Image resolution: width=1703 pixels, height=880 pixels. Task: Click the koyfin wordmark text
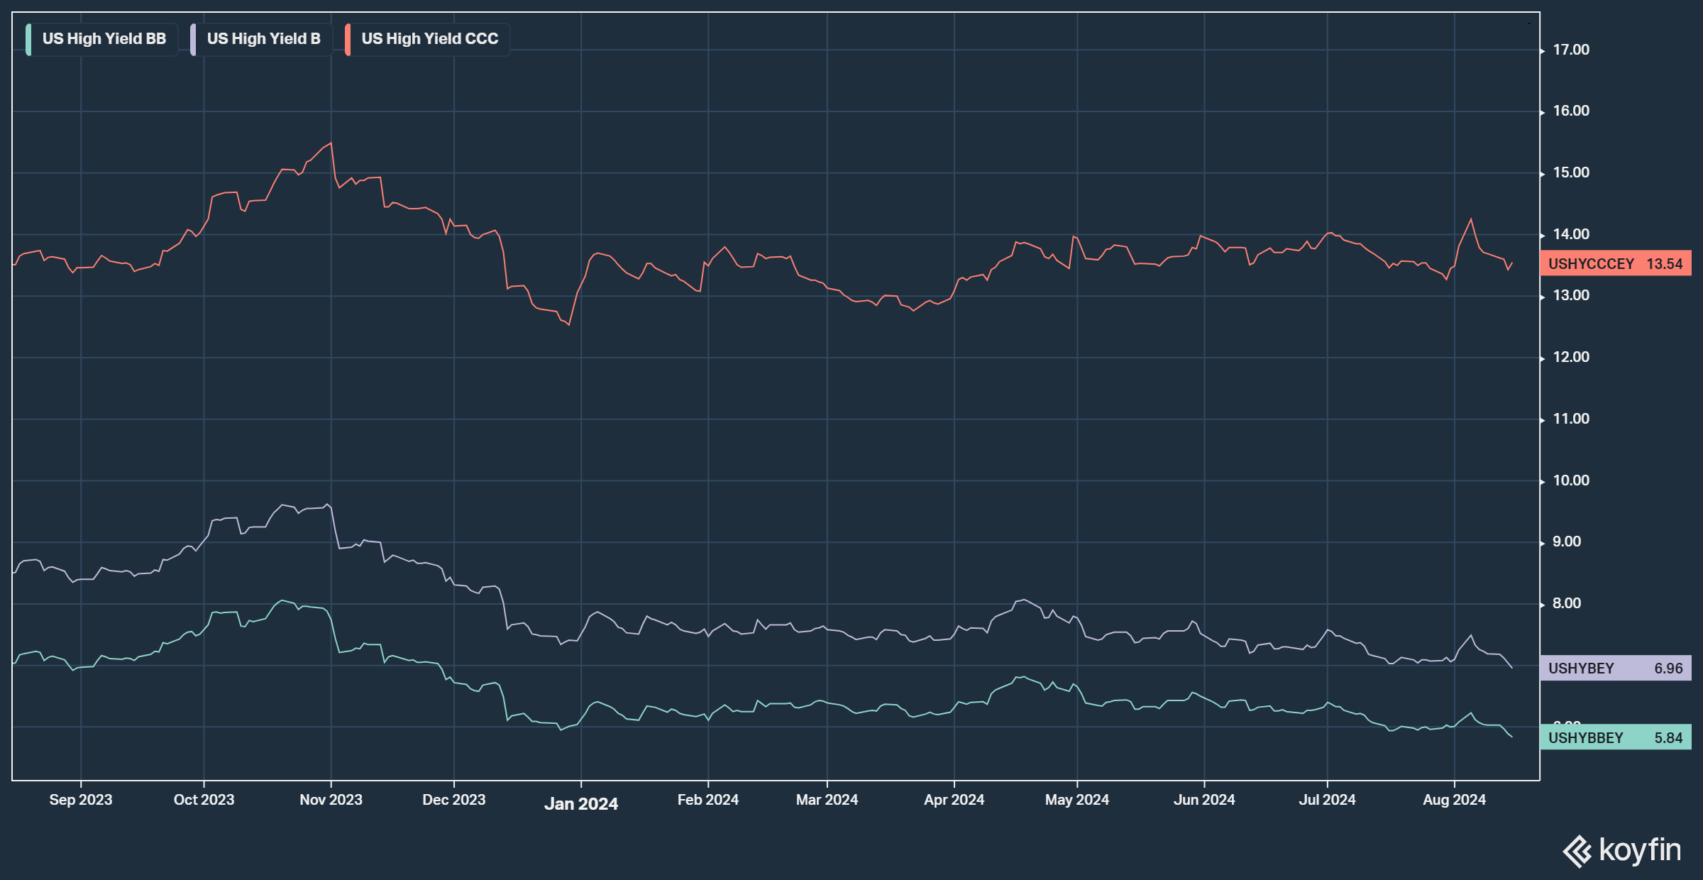pos(1640,849)
